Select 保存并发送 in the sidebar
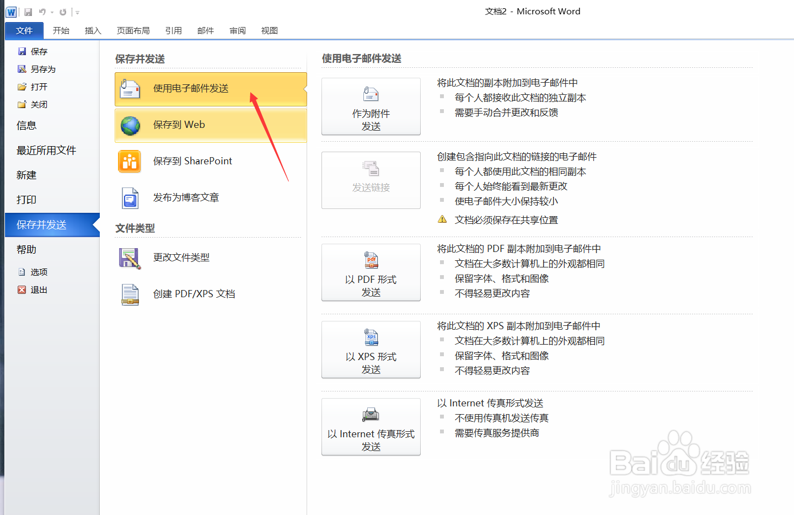Screen dimensions: 794x515 pyautogui.click(x=52, y=225)
